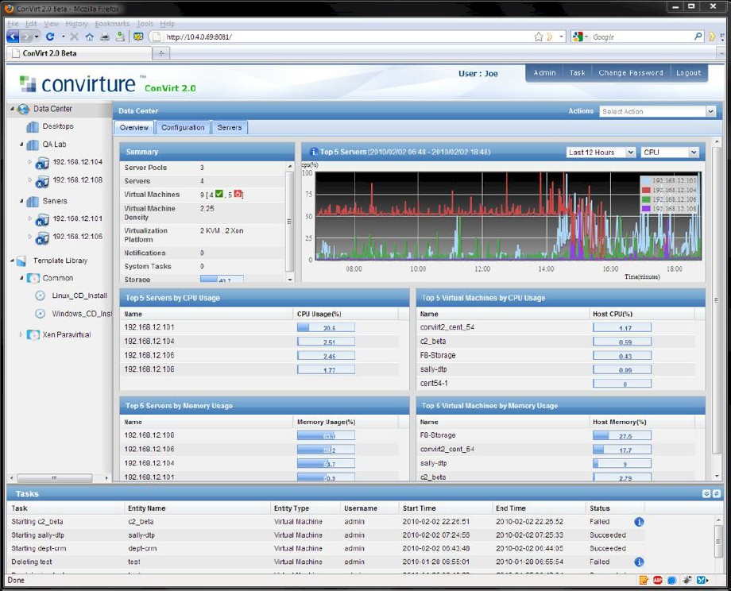
Task: Click memory usage bar for F8-Storage
Action: point(622,436)
